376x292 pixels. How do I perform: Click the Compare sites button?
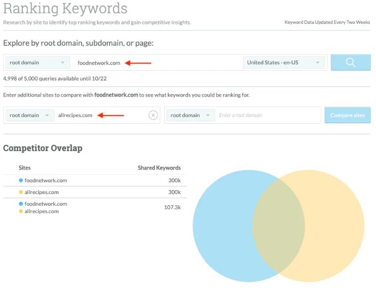347,115
